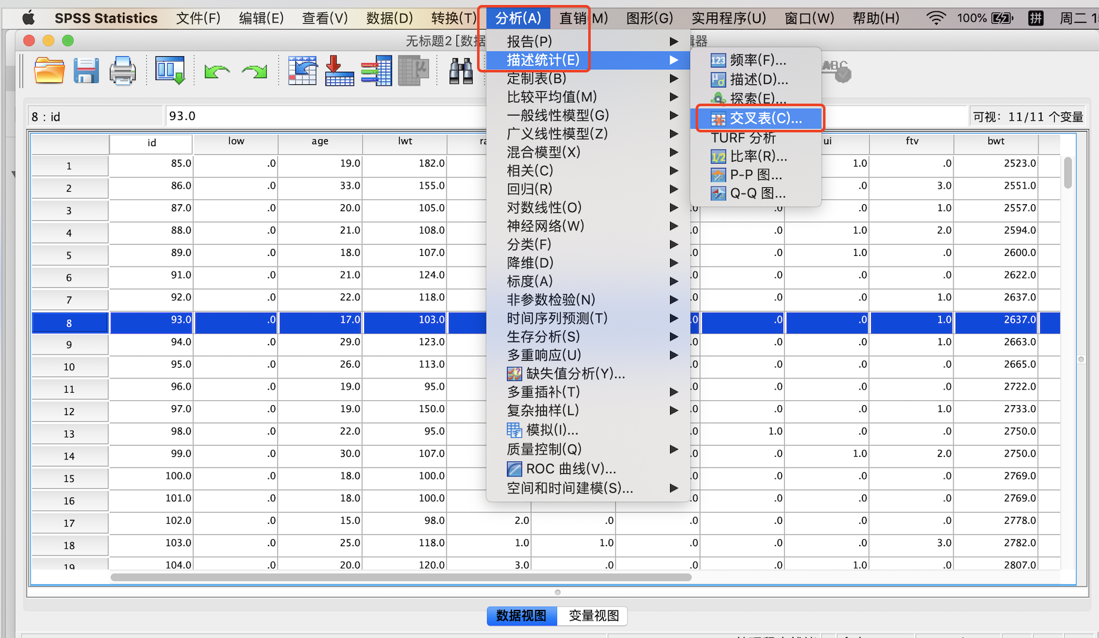1099x638 pixels.
Task: Switch to the 数据视图 tab
Action: coord(521,616)
